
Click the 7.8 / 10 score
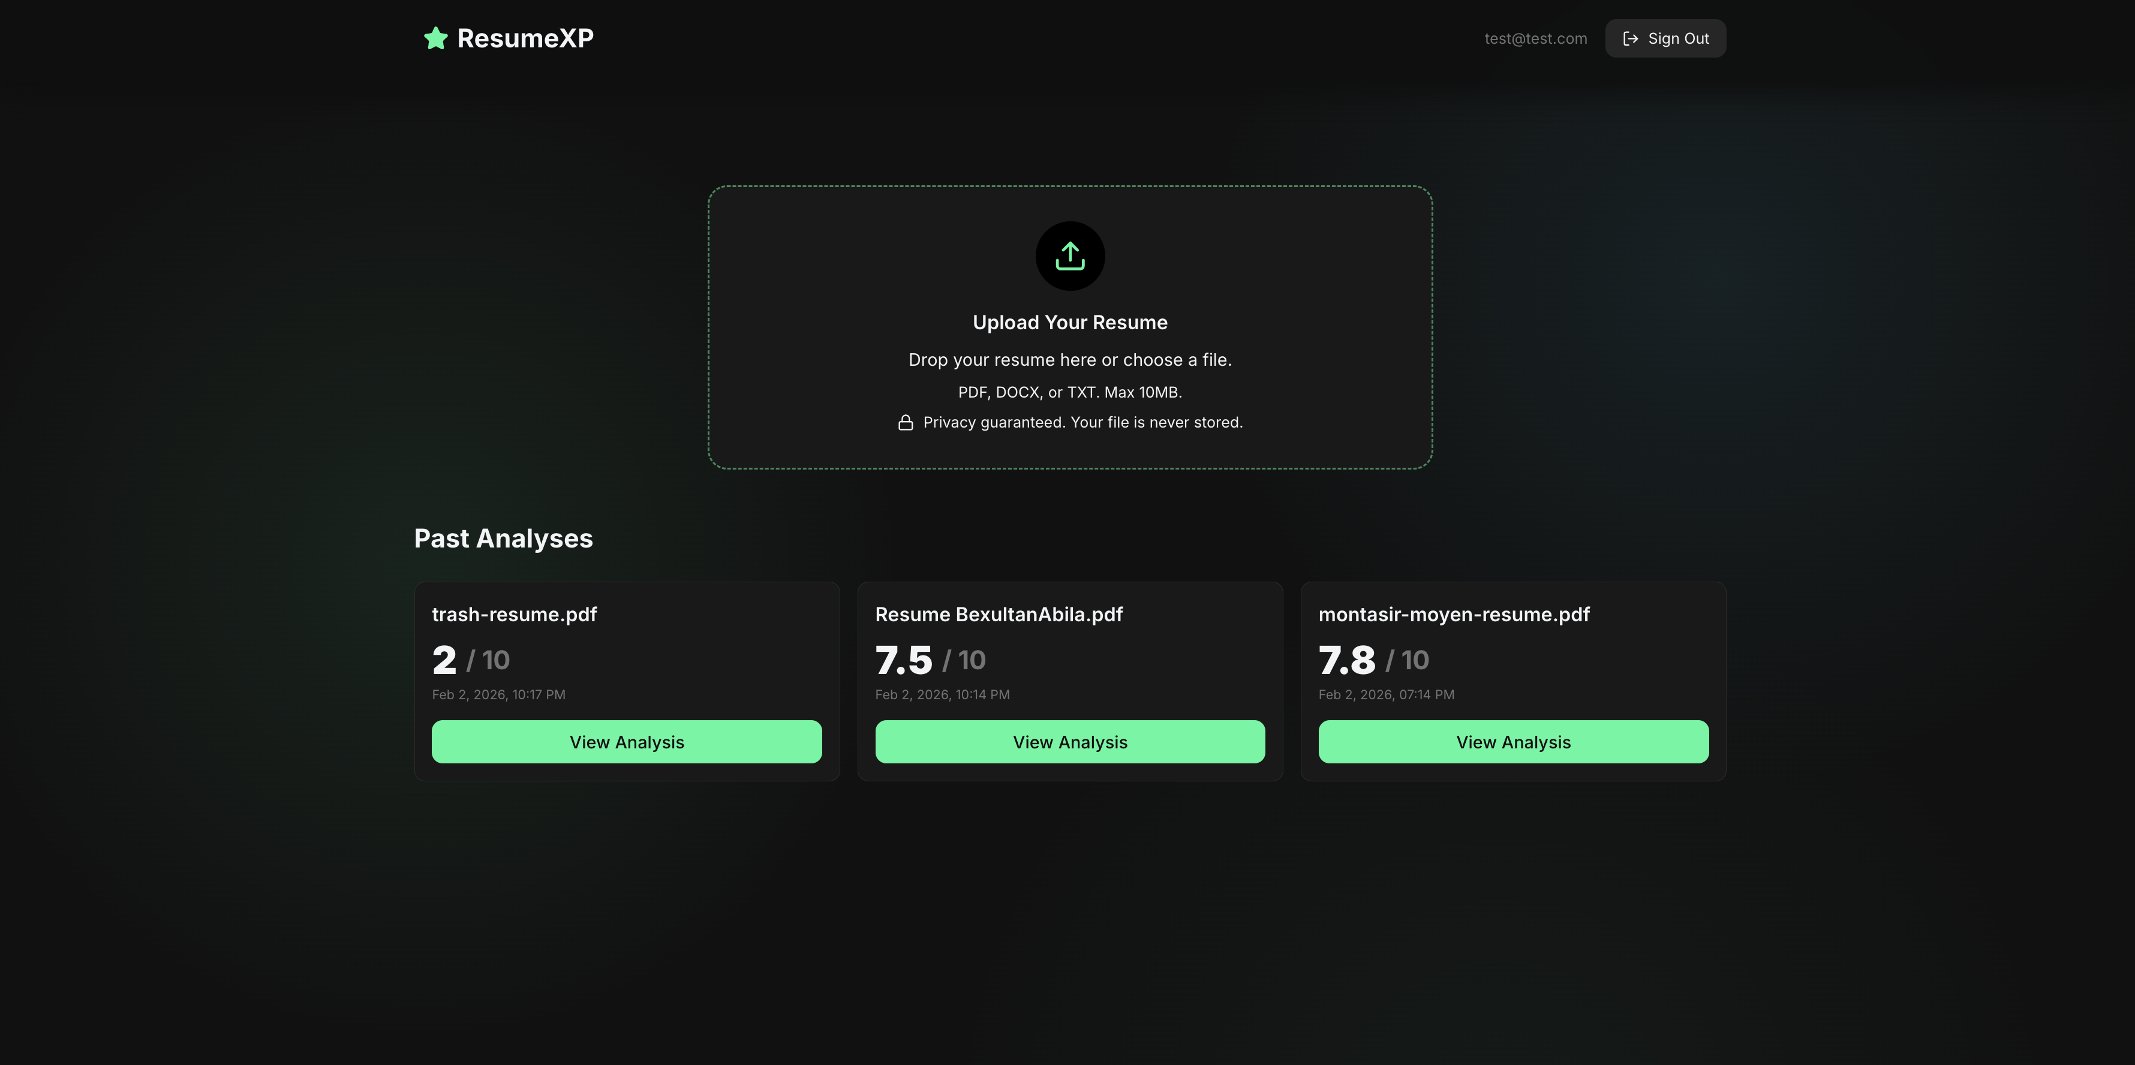coord(1373,660)
